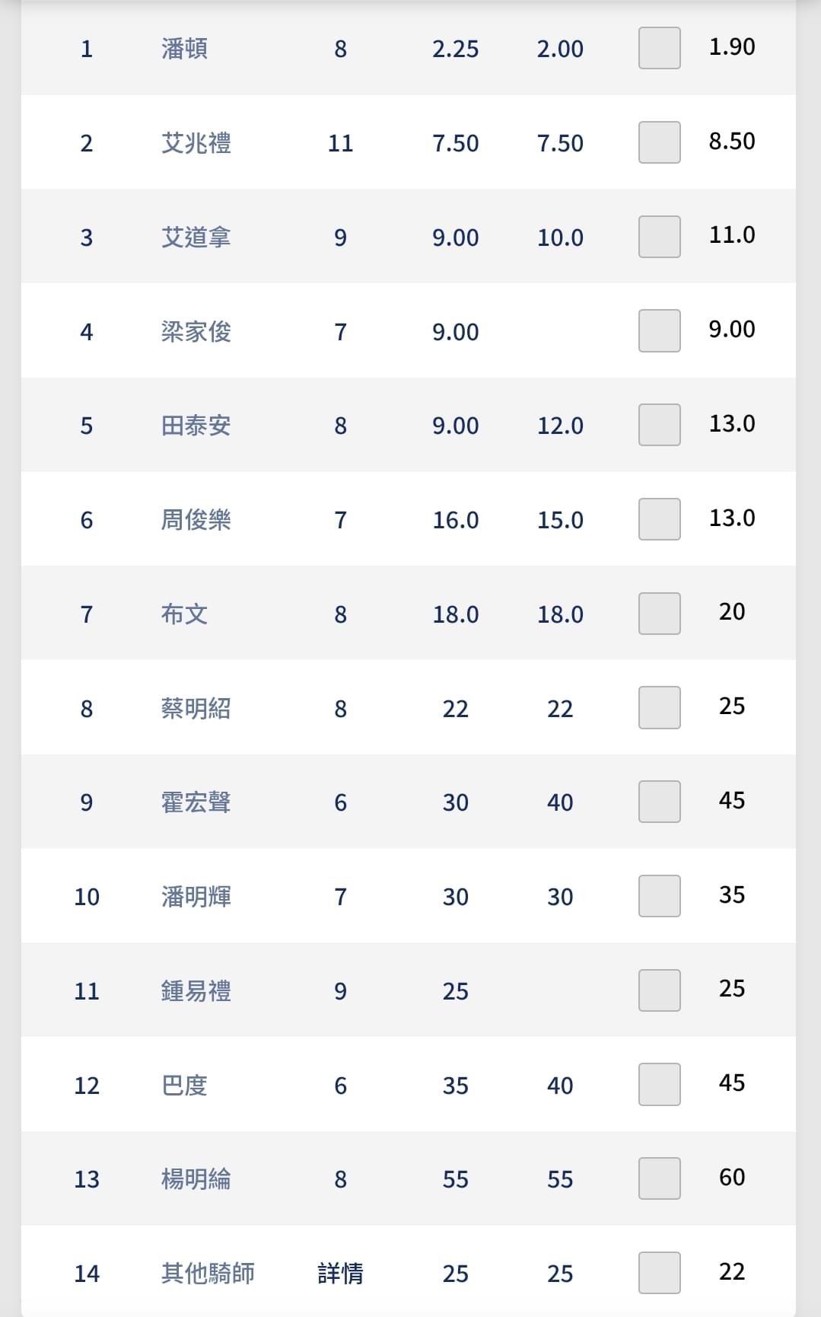Tick the checkbox for 楊明綸
821x1317 pixels.
coord(659,1178)
